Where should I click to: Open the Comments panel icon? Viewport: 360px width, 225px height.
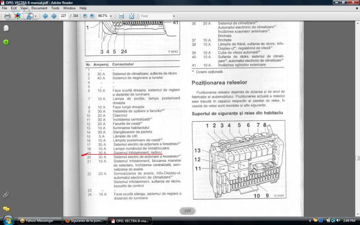click(x=6, y=209)
